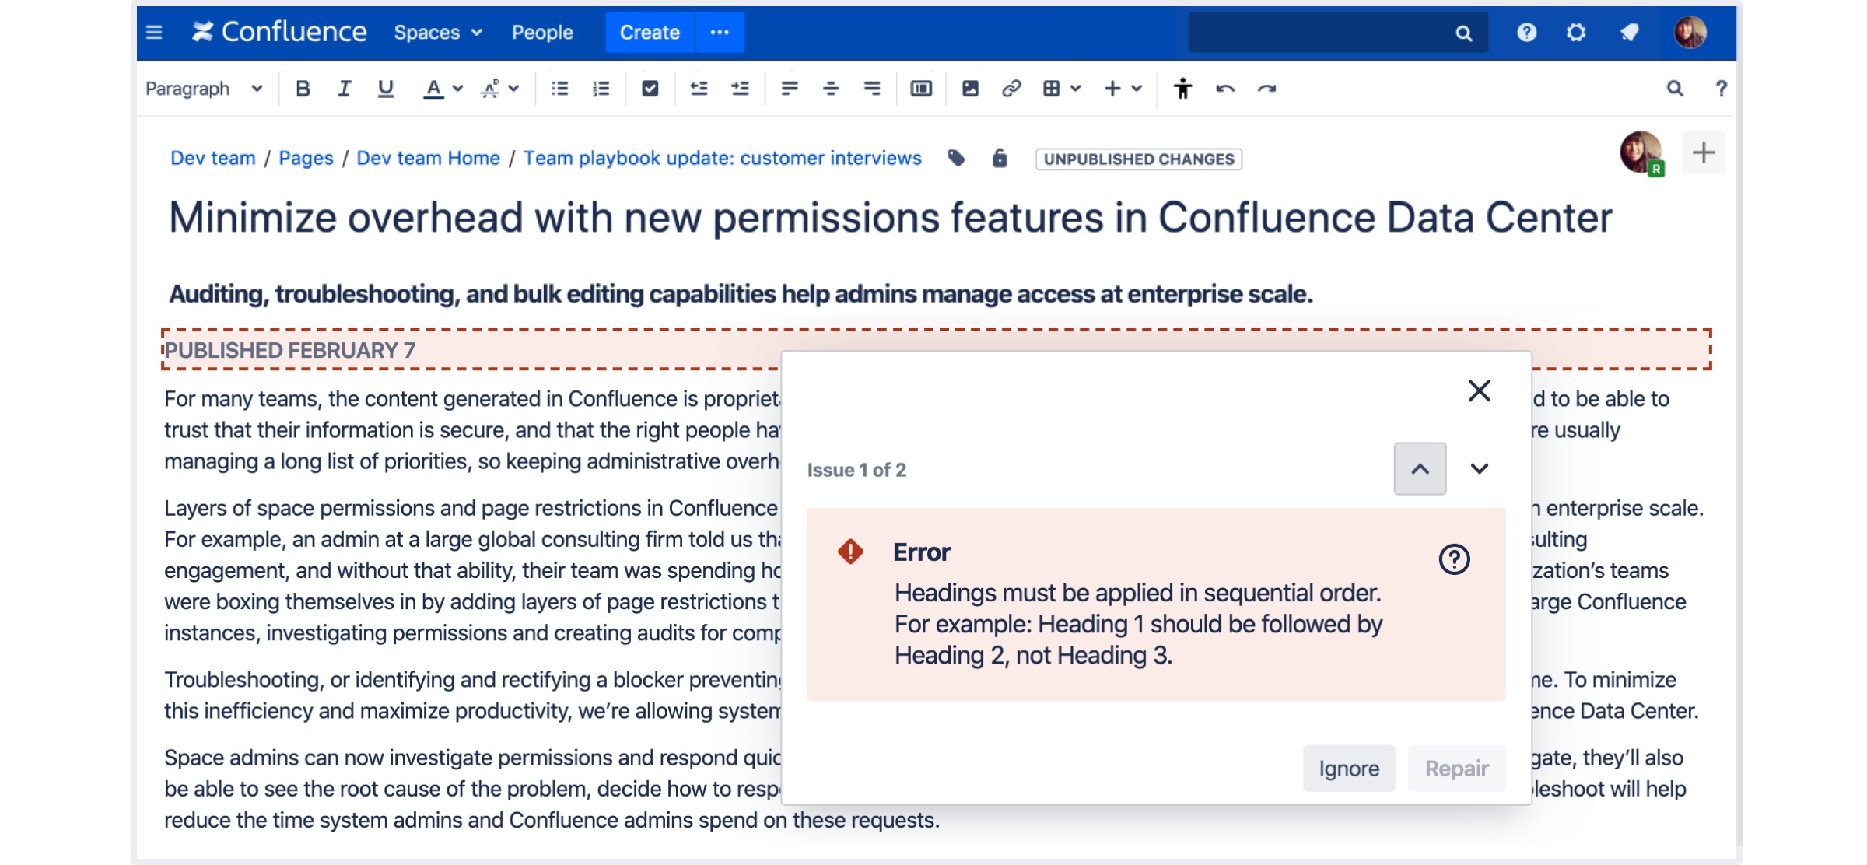Click the search magnifier in header
The width and height of the screenshot is (1867, 865).
coord(1463,33)
